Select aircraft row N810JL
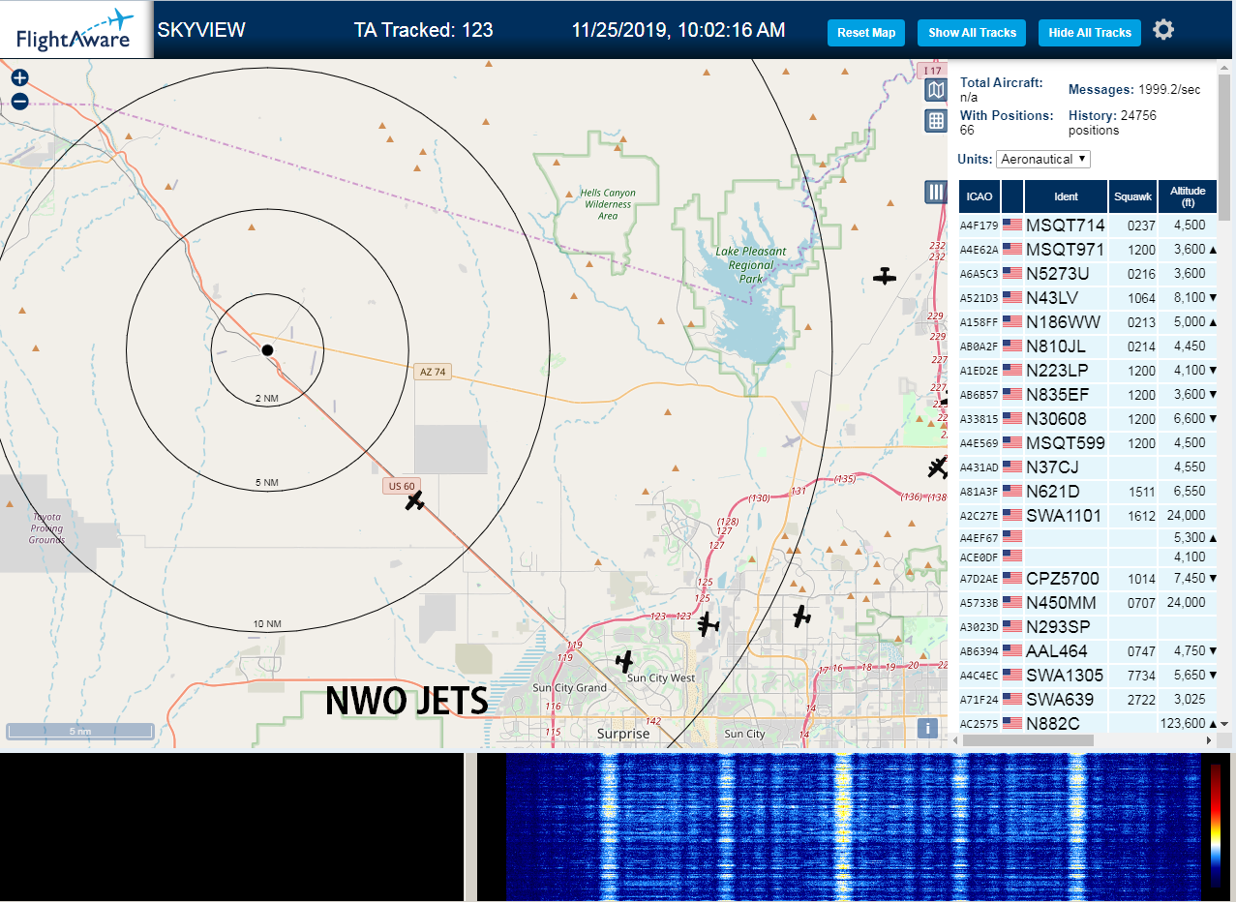 pos(1087,346)
